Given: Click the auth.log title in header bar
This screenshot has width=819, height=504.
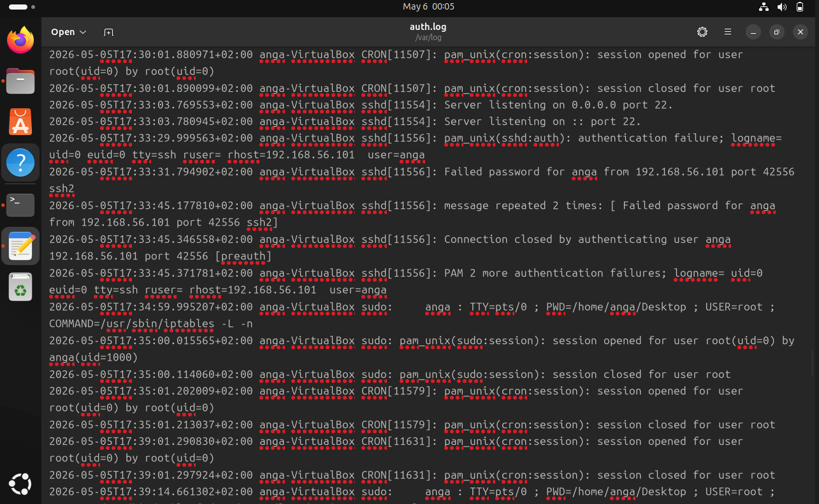Looking at the screenshot, I should pos(428,27).
